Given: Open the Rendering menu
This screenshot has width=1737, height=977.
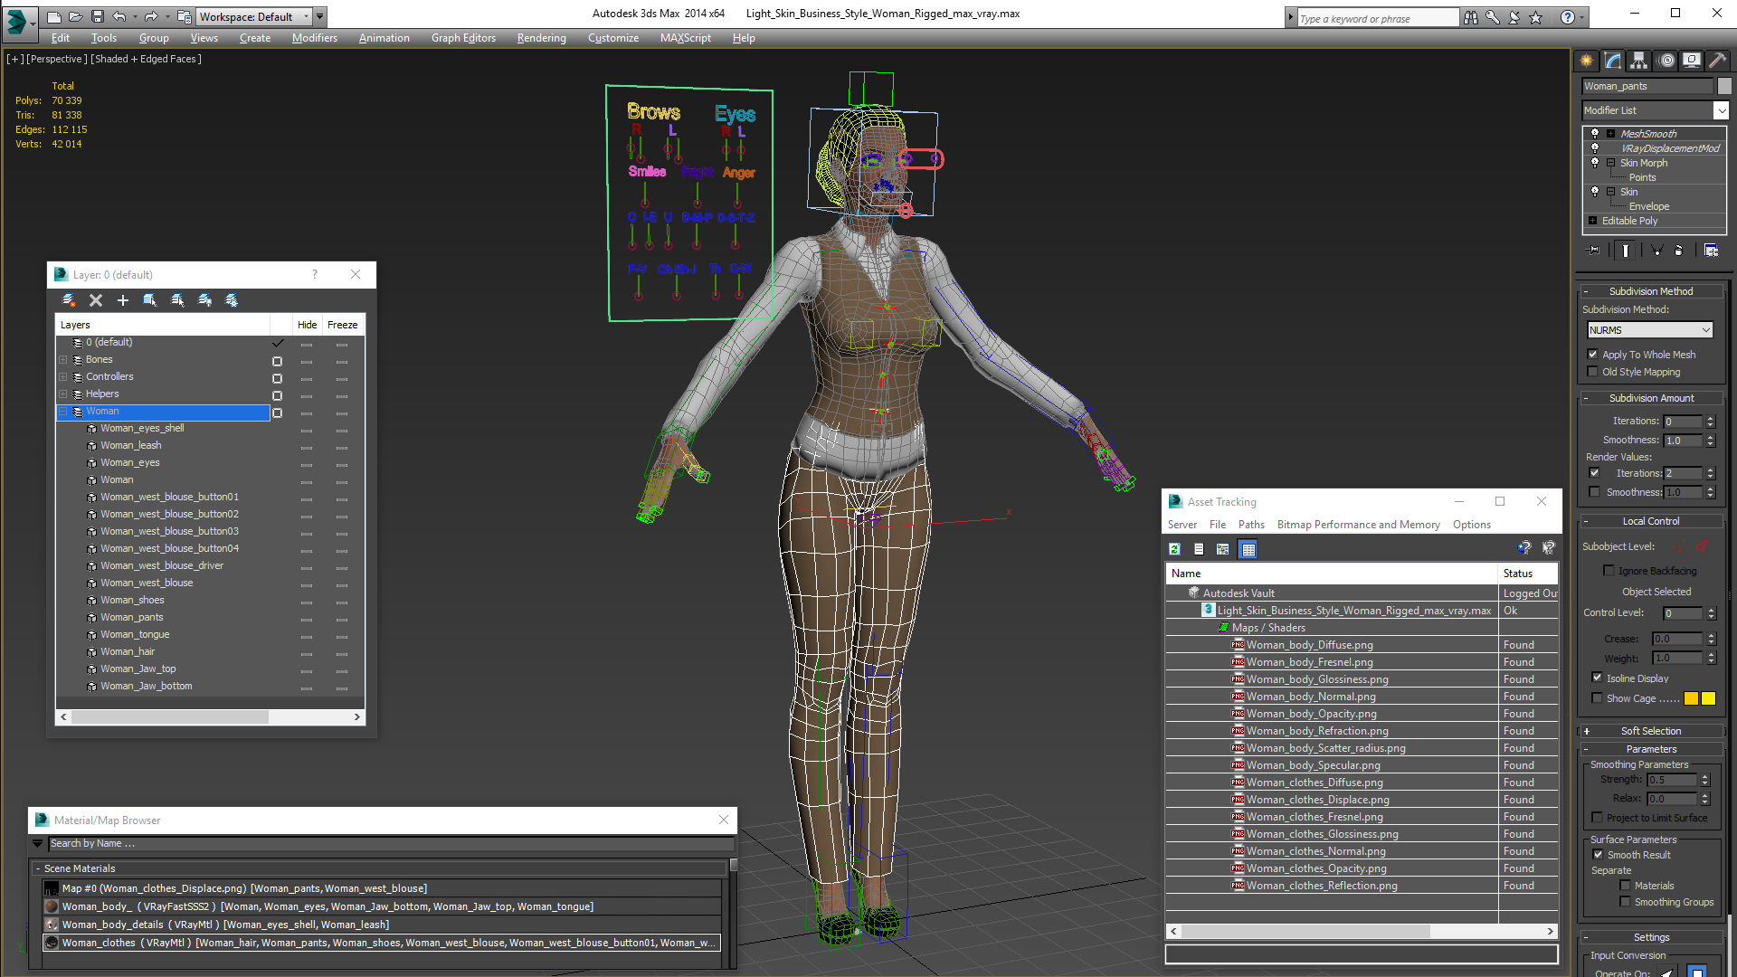Looking at the screenshot, I should click(541, 38).
